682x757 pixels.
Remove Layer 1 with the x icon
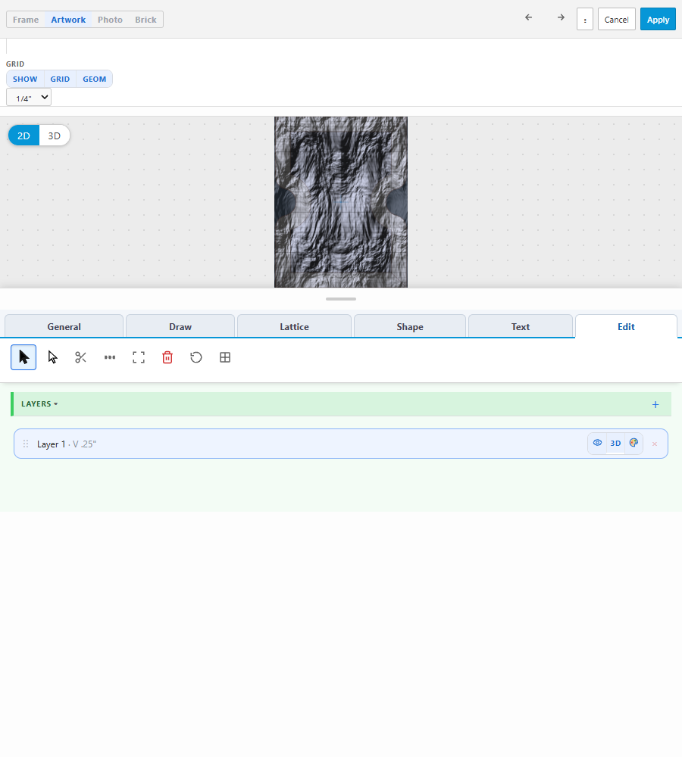655,444
